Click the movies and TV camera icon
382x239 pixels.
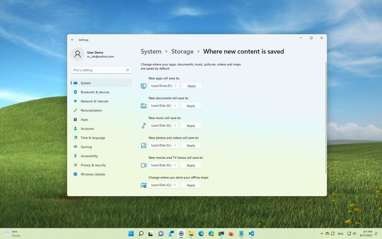click(143, 165)
